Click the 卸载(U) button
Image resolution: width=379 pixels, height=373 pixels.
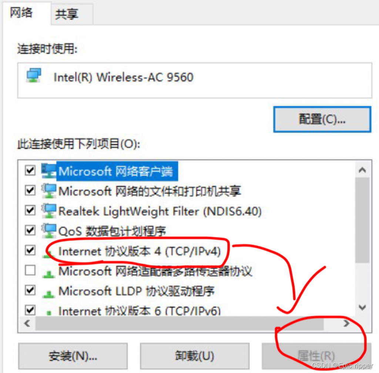[195, 356]
